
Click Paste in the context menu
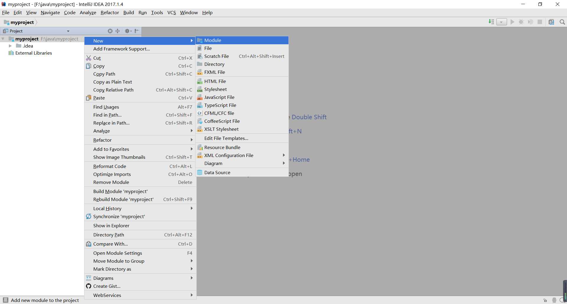point(140,98)
